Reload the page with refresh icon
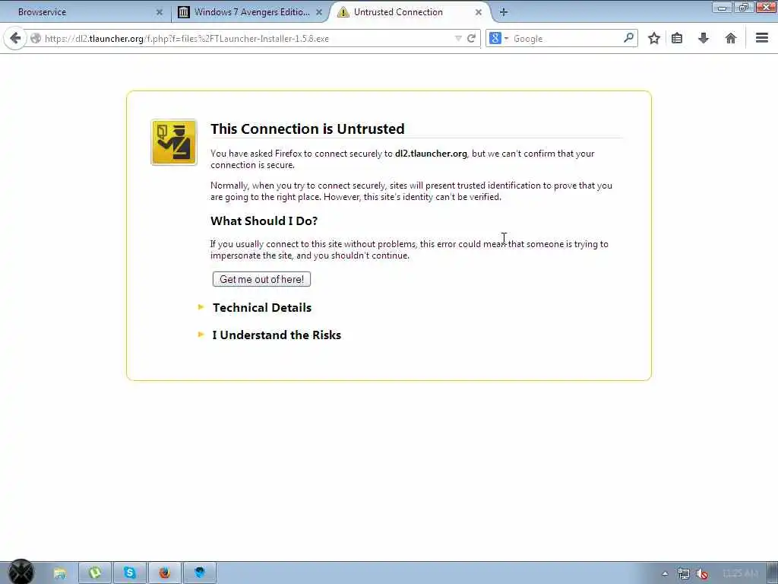Screen dimensions: 778x584 pyautogui.click(x=471, y=38)
